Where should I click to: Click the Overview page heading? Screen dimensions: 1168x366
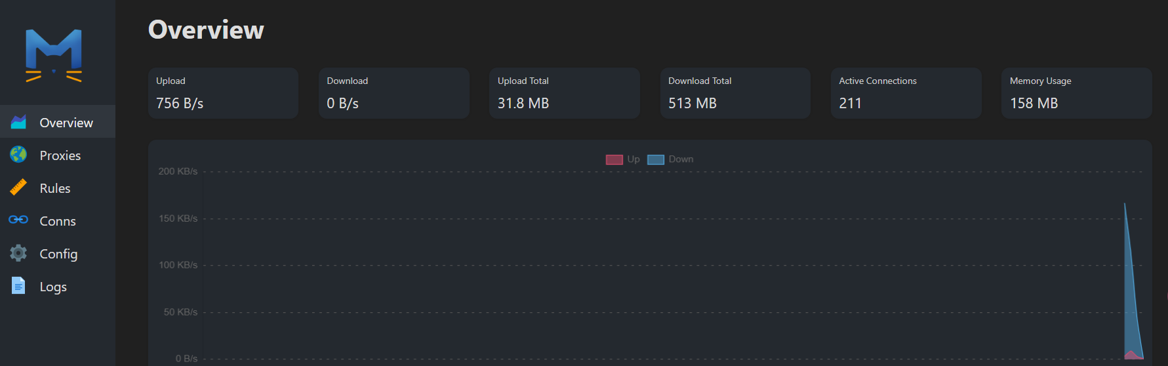click(x=206, y=30)
